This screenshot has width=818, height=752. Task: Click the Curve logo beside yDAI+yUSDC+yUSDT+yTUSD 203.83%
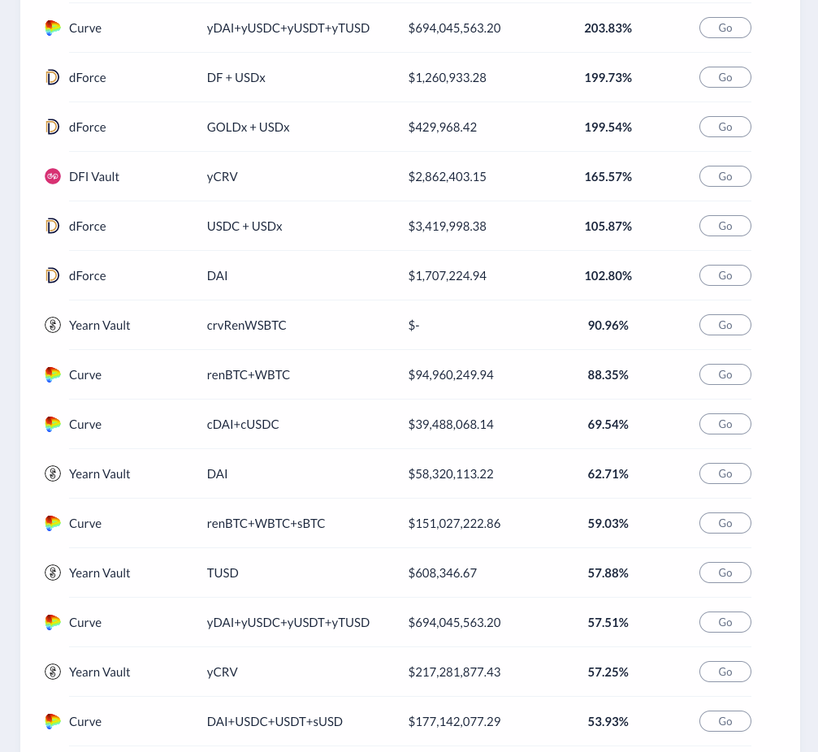coord(53,28)
